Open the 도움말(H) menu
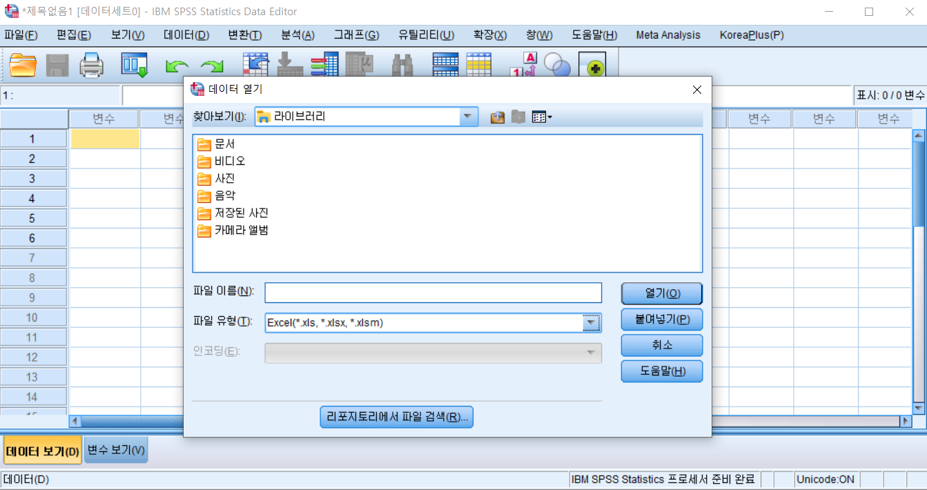Image resolution: width=927 pixels, height=490 pixels. point(594,35)
